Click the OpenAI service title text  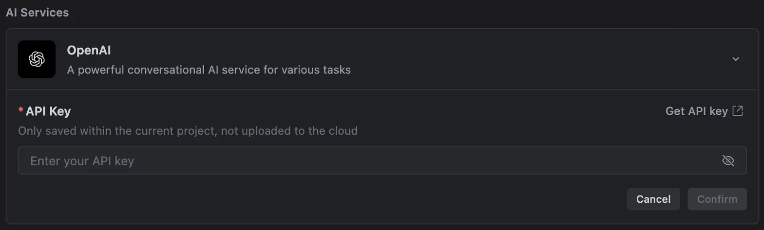click(89, 50)
